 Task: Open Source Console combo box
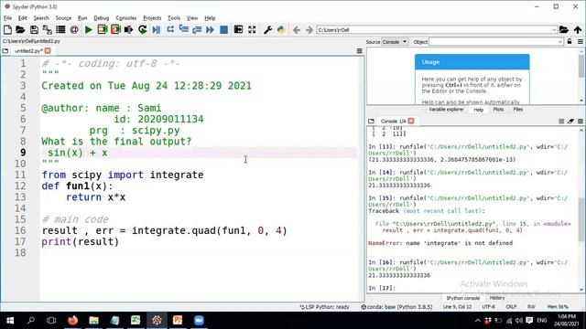[x=395, y=42]
